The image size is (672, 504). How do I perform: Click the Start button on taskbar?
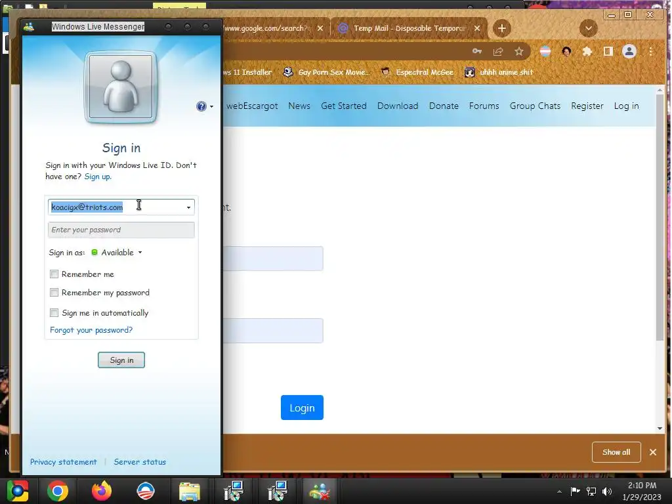tap(17, 491)
